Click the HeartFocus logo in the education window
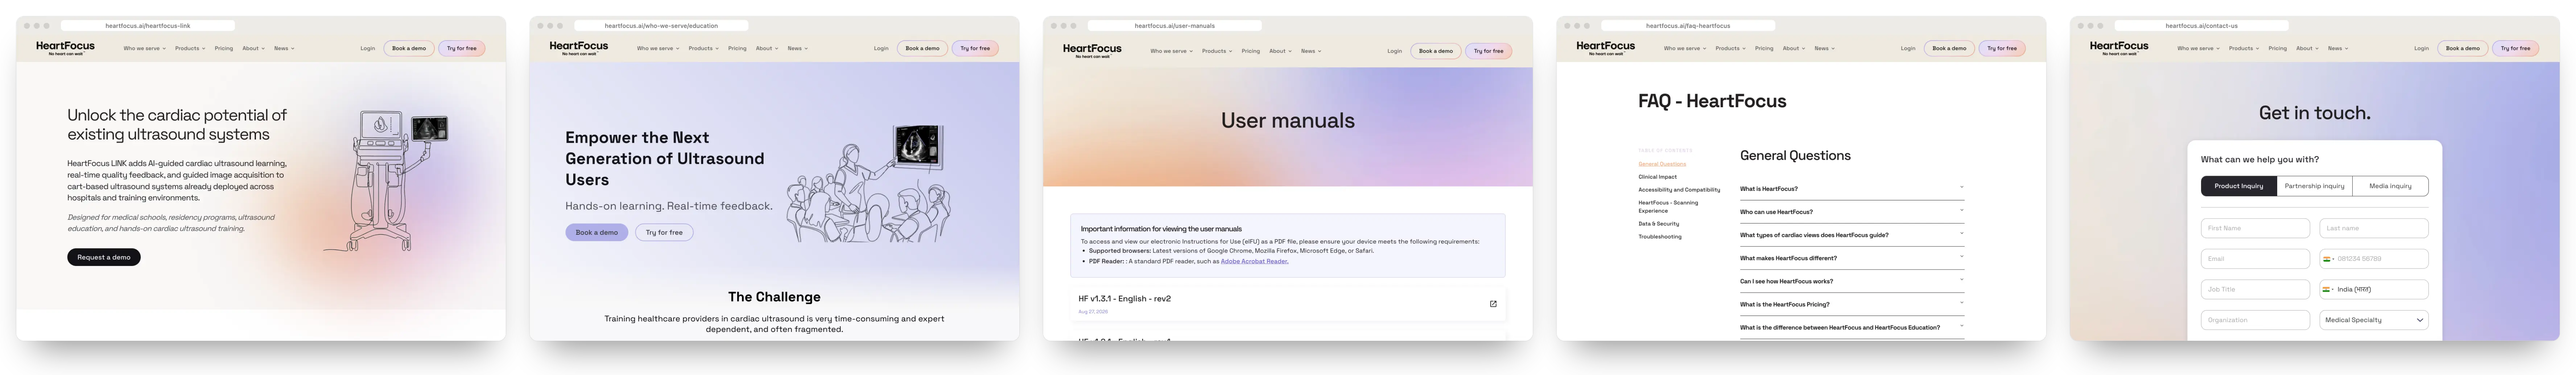Screen dimensions: 2576x375 [x=579, y=47]
